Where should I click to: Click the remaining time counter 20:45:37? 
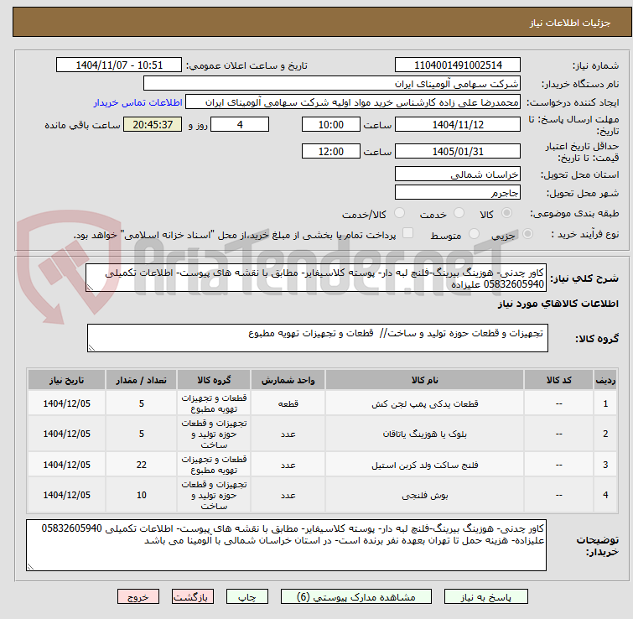coord(153,124)
